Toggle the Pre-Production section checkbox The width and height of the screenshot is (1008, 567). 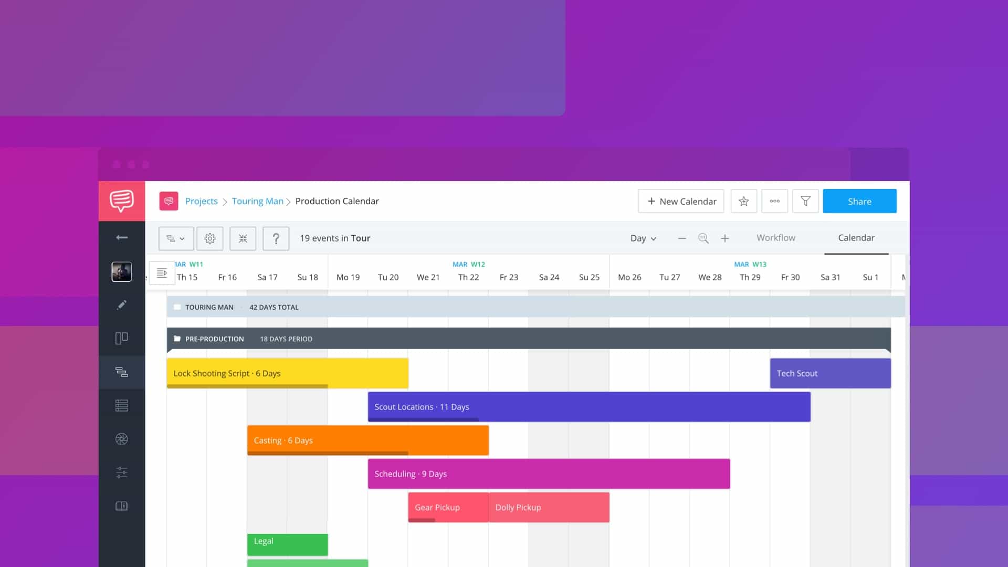point(176,339)
